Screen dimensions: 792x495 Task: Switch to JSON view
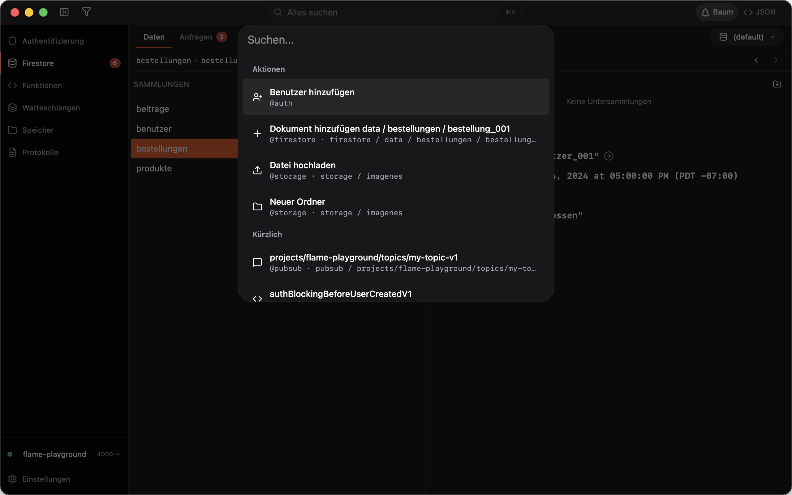pos(759,12)
